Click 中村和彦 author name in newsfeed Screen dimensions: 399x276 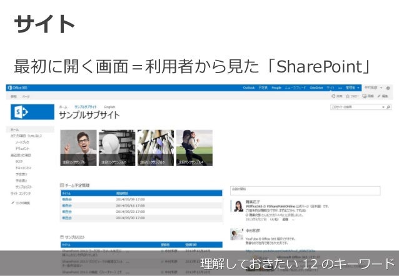click(x=253, y=231)
